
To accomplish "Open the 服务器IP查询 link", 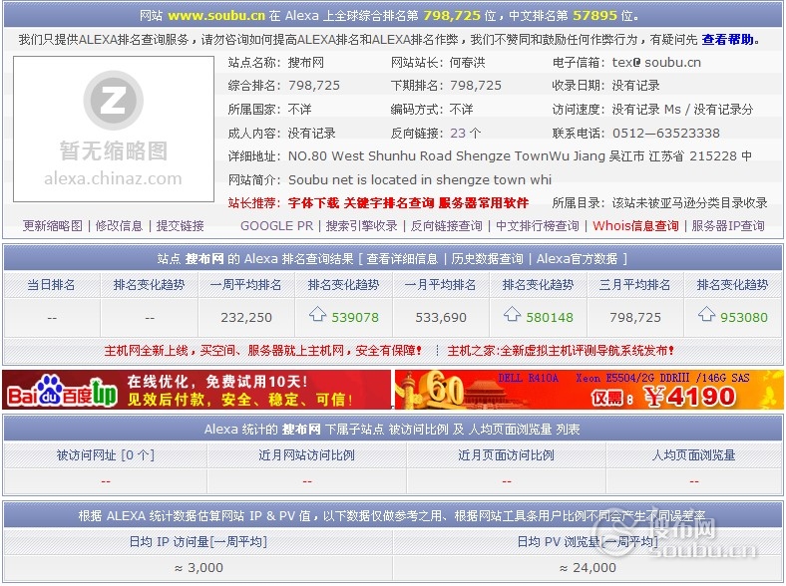I will 728,226.
